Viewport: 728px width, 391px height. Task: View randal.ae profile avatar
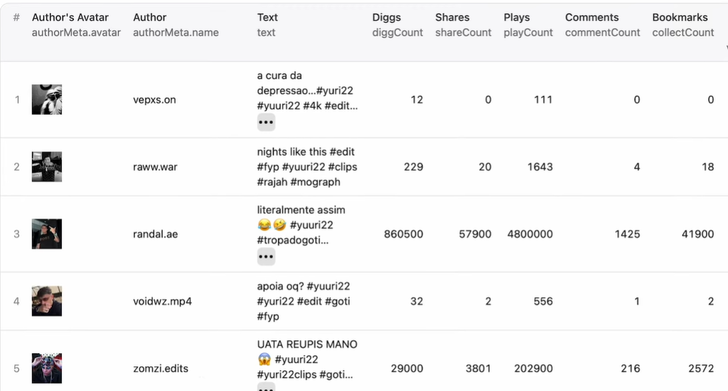(47, 234)
